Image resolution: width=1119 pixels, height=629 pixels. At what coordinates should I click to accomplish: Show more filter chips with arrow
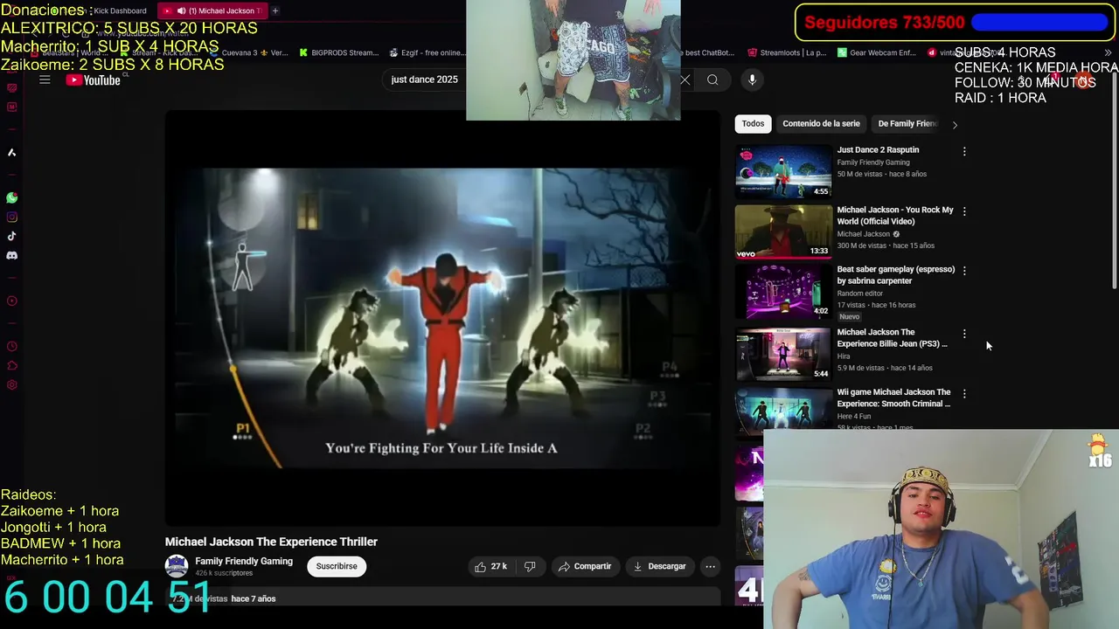click(955, 125)
